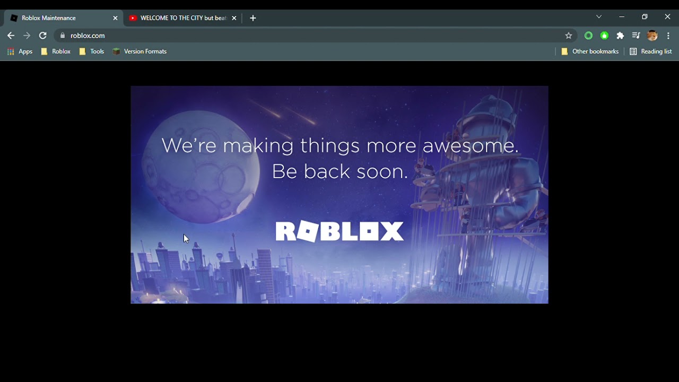Open the Reading list
679x382 pixels.
pos(650,51)
